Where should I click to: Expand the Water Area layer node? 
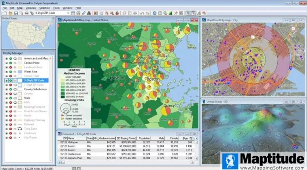coord(6,72)
